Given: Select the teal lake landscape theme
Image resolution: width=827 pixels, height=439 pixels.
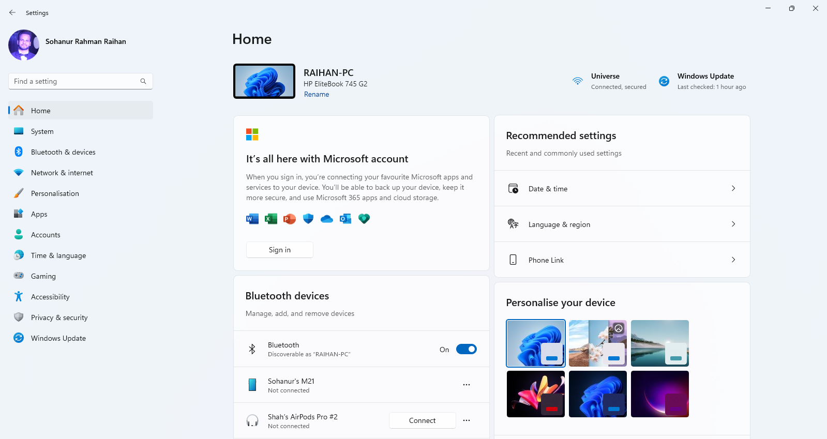Looking at the screenshot, I should [x=660, y=343].
